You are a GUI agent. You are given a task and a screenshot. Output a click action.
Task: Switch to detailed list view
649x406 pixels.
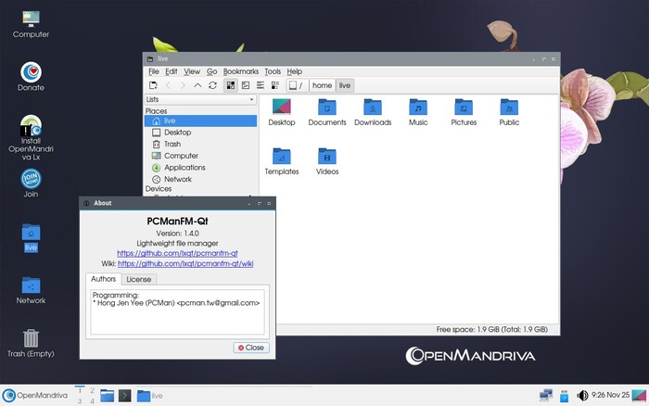(x=275, y=85)
